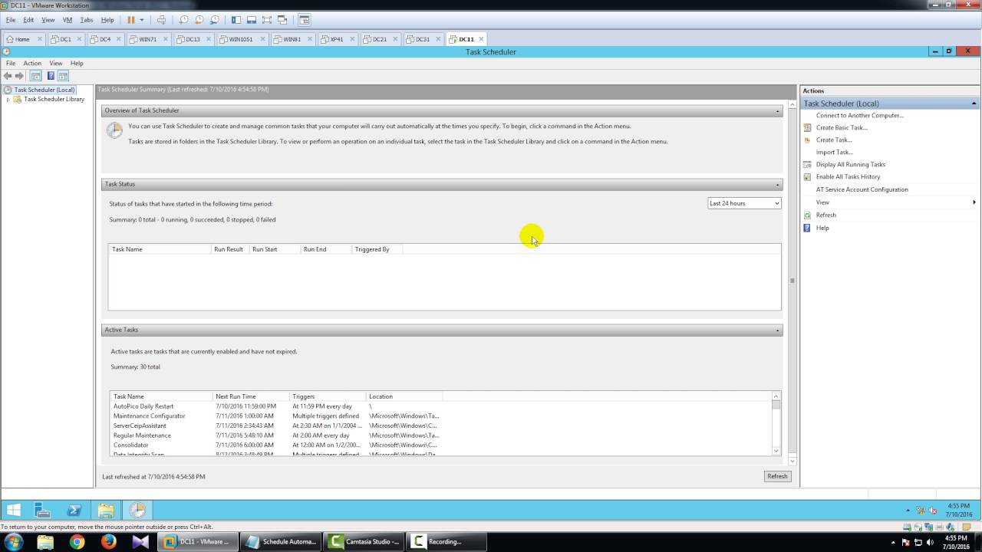Click the Refresh button at bottom
The image size is (982, 552).
(x=777, y=476)
